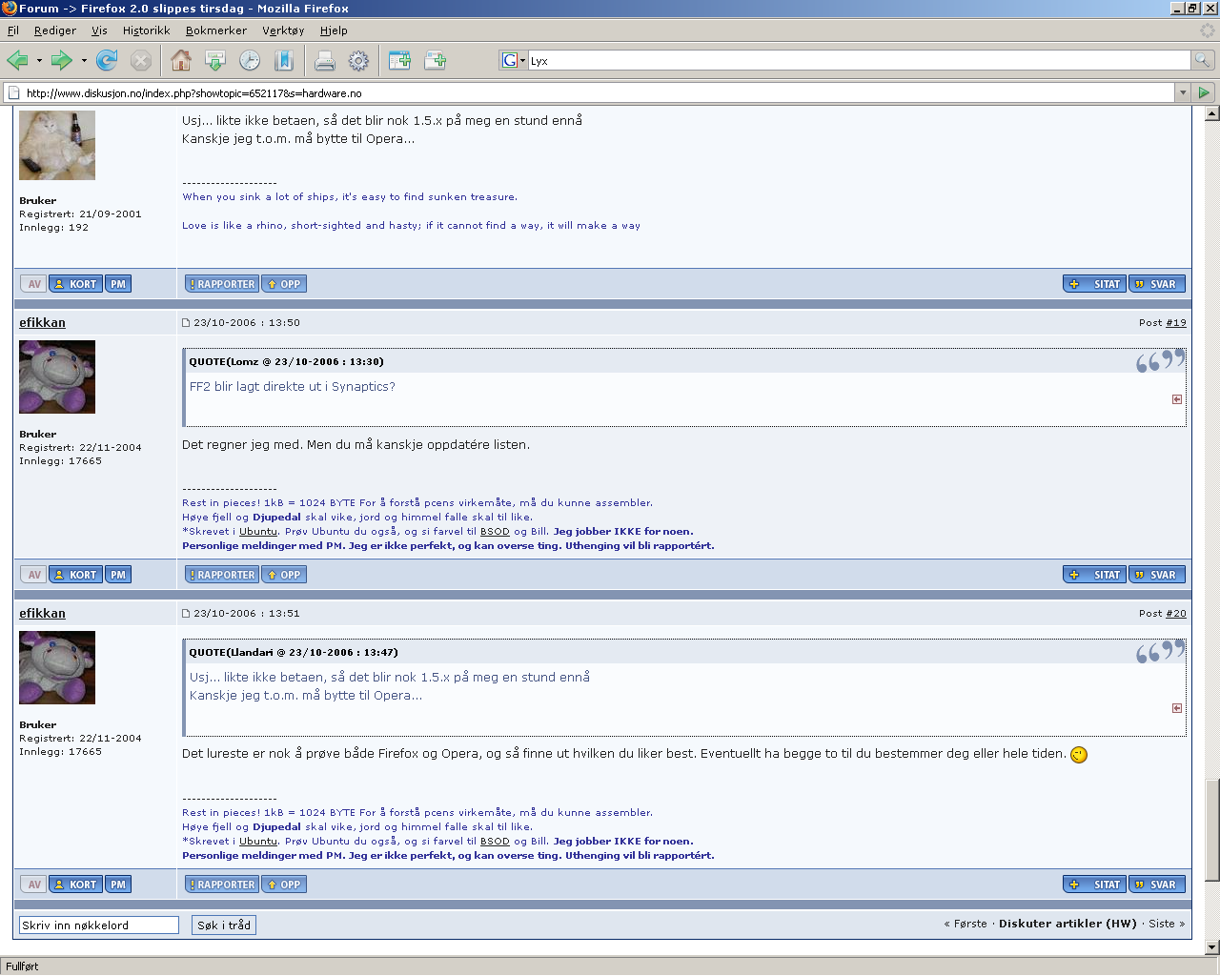Click the green Back arrow
Screen dimensions: 1220x976
17,61
